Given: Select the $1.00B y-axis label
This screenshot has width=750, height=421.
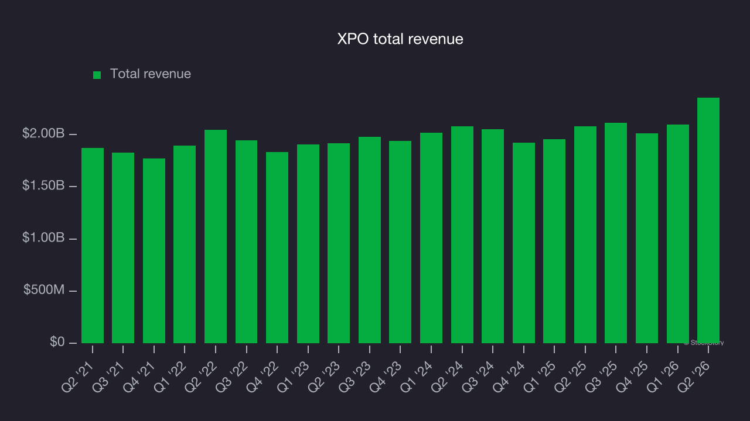Looking at the screenshot, I should pos(42,238).
